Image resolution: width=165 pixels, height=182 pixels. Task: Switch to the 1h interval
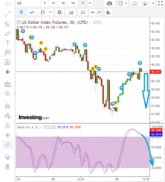(x=53, y=3)
